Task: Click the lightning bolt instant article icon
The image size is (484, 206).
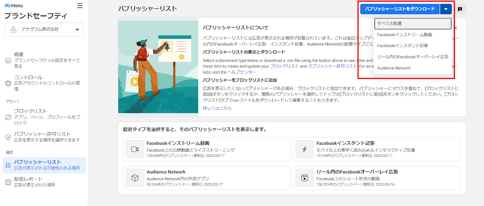Action: click(305, 149)
